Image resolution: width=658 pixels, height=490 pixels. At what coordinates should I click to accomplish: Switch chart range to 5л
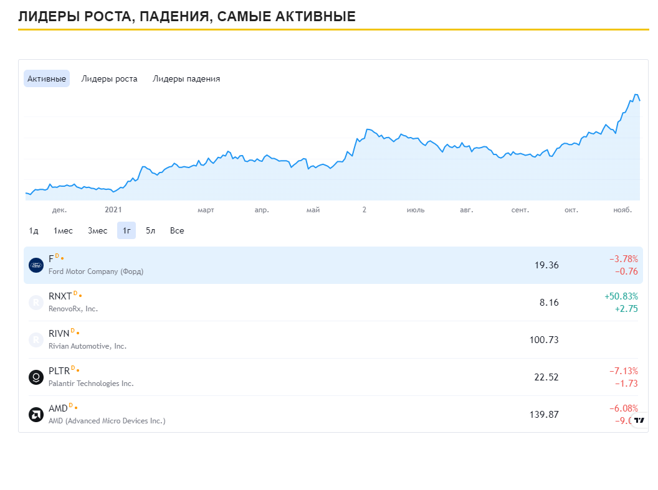coord(150,231)
